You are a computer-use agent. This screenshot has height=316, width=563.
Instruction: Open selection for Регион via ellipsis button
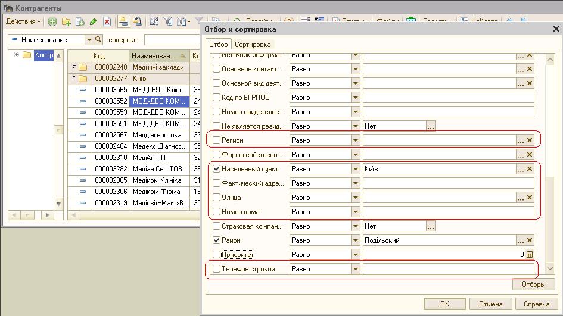[x=521, y=140]
